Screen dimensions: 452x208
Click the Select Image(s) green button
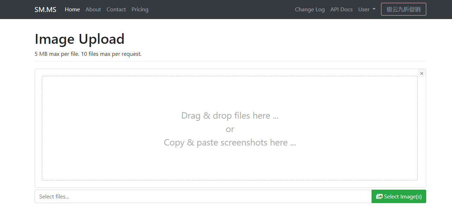399,196
